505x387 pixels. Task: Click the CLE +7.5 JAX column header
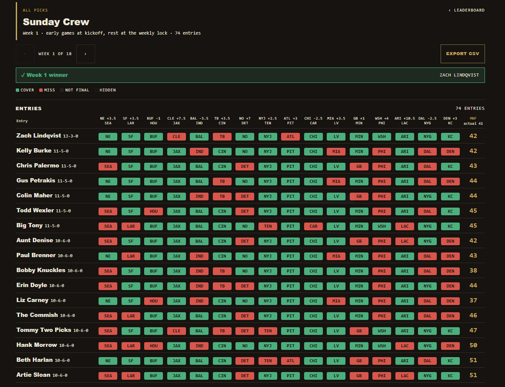(x=177, y=120)
